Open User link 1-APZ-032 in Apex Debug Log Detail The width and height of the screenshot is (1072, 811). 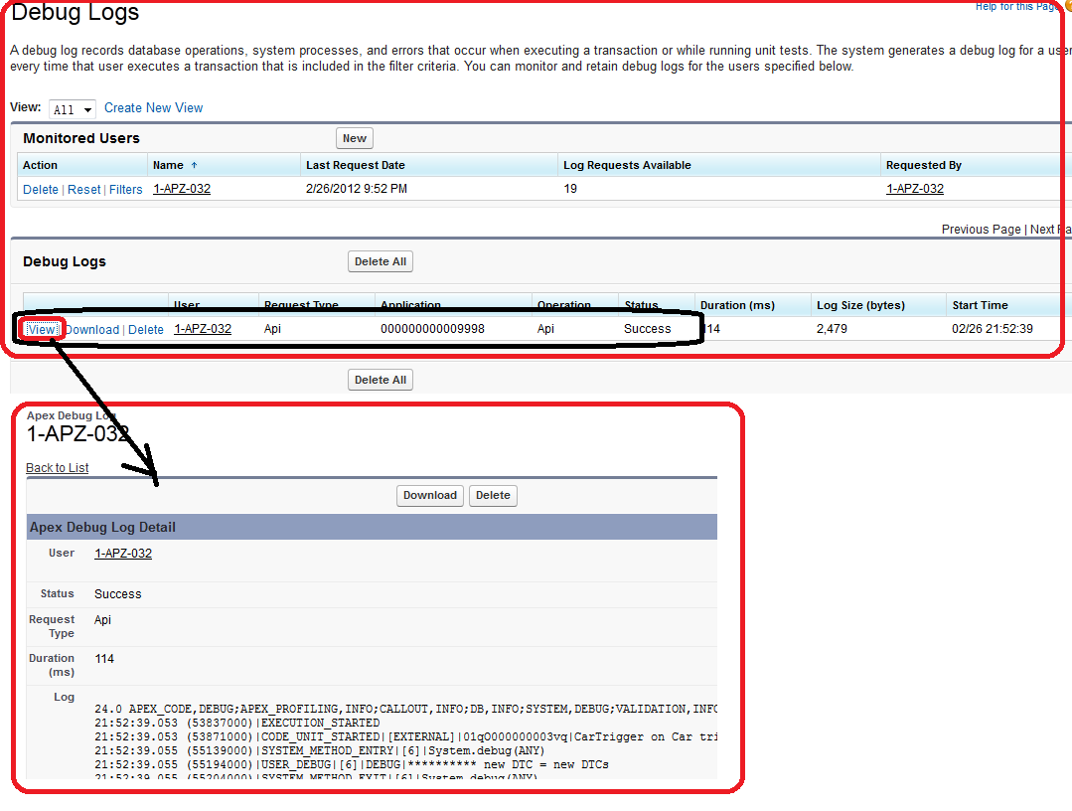[x=123, y=554]
